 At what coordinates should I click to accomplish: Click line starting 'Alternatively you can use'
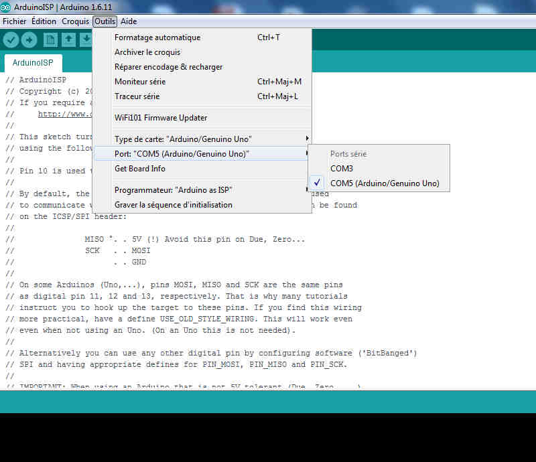[211, 354]
